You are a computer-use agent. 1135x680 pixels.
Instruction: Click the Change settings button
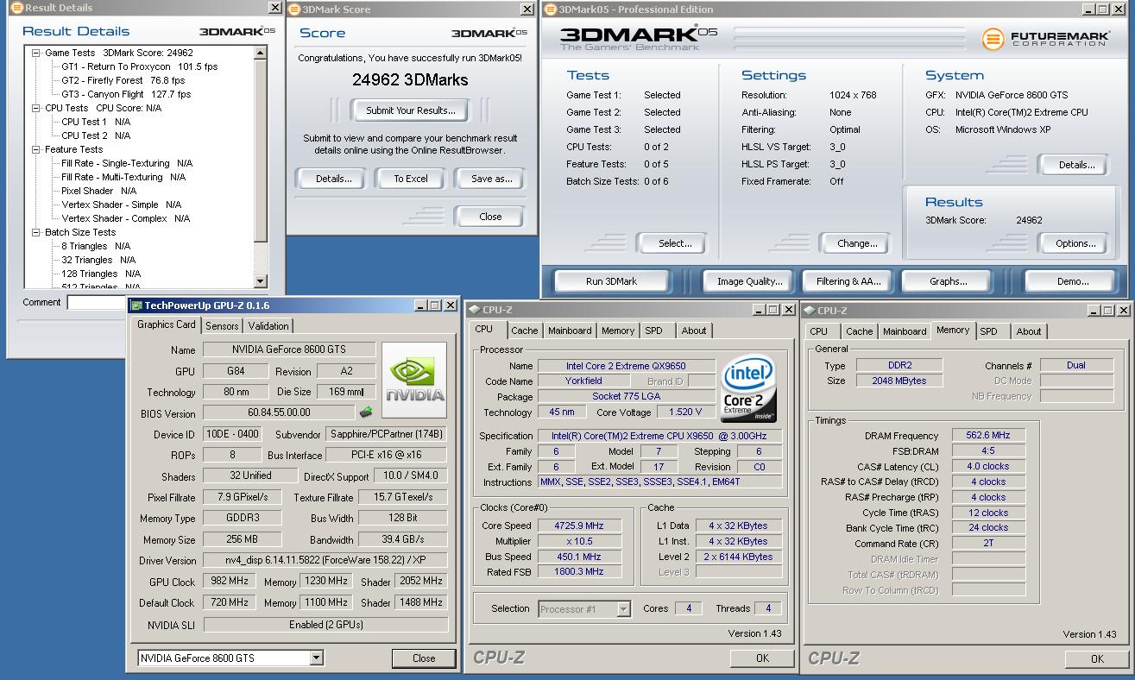(x=857, y=243)
